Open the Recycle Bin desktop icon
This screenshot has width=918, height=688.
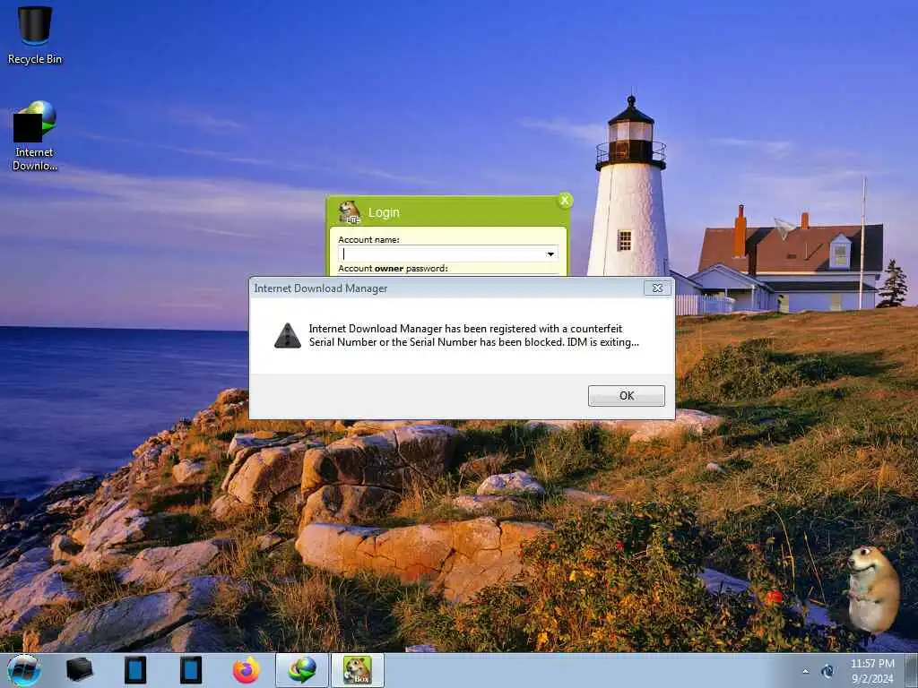35,35
